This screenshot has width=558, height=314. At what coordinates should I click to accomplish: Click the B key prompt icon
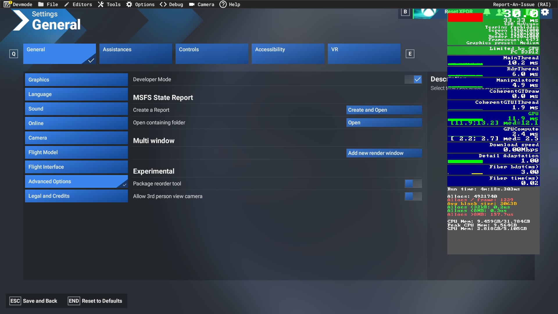tap(405, 12)
